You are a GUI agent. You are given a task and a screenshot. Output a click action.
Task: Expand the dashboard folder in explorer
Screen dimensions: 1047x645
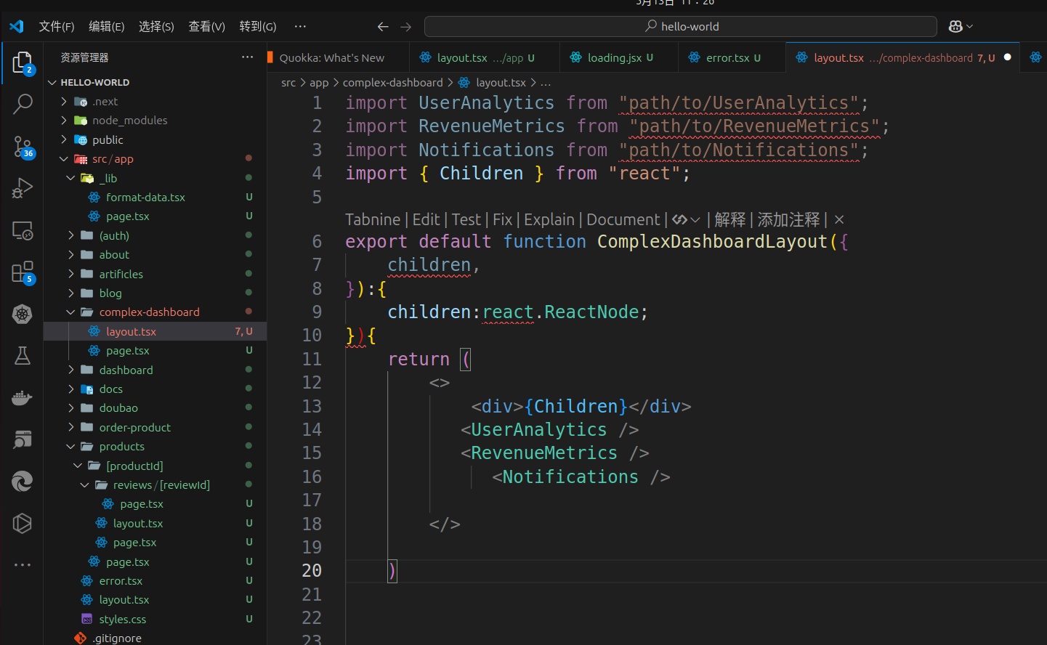pos(126,370)
